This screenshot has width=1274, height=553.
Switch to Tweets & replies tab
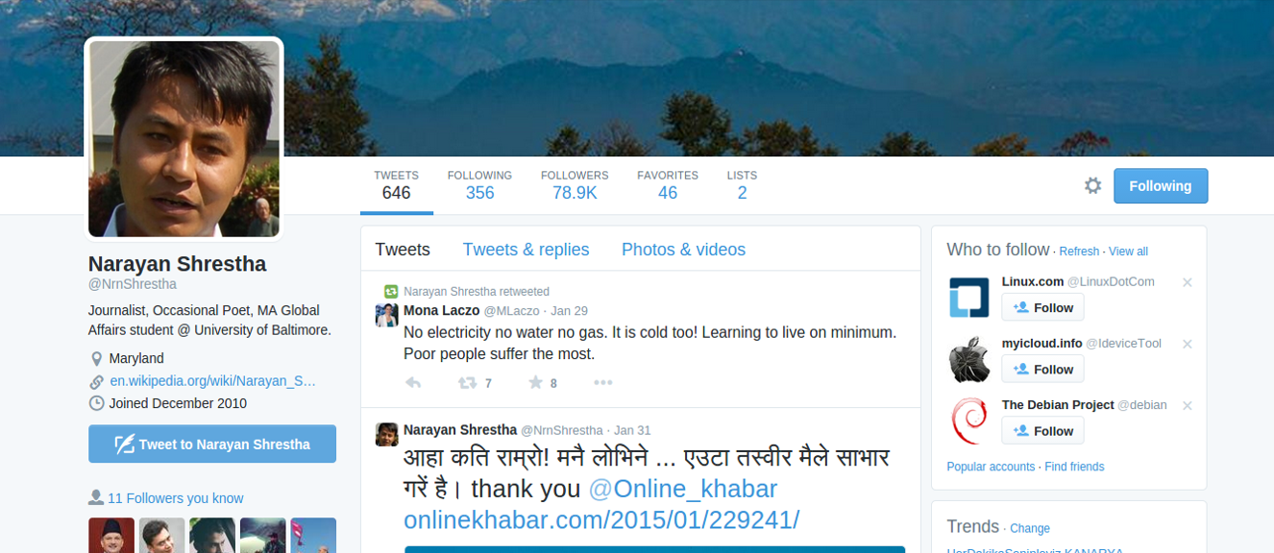(526, 250)
